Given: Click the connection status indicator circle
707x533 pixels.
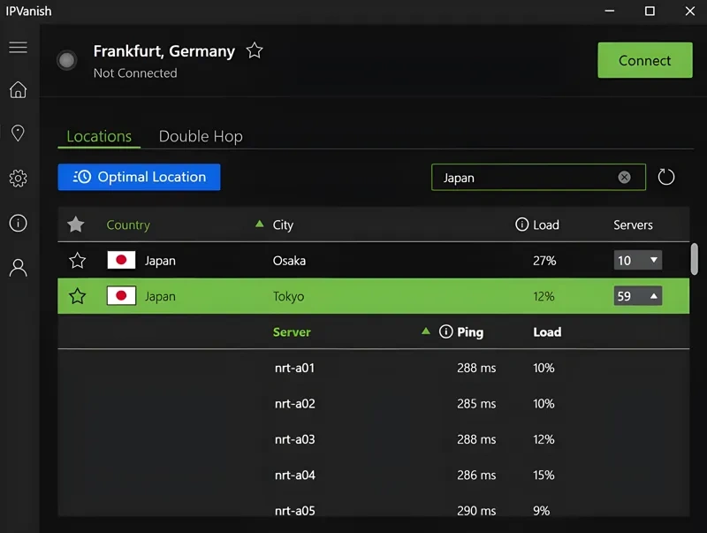Looking at the screenshot, I should point(67,60).
